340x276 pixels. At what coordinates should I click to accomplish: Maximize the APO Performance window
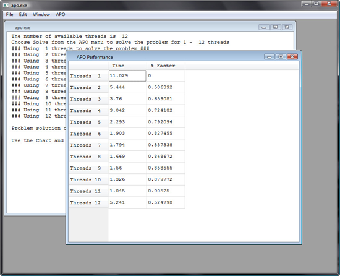click(x=281, y=57)
